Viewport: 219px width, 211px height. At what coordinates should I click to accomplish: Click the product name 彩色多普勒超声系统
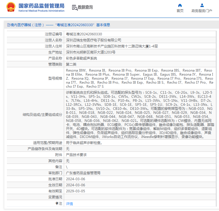(81, 58)
